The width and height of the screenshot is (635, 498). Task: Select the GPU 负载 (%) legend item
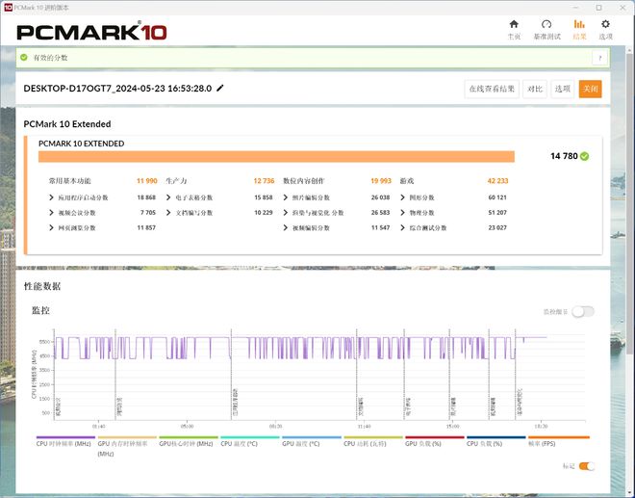point(435,442)
